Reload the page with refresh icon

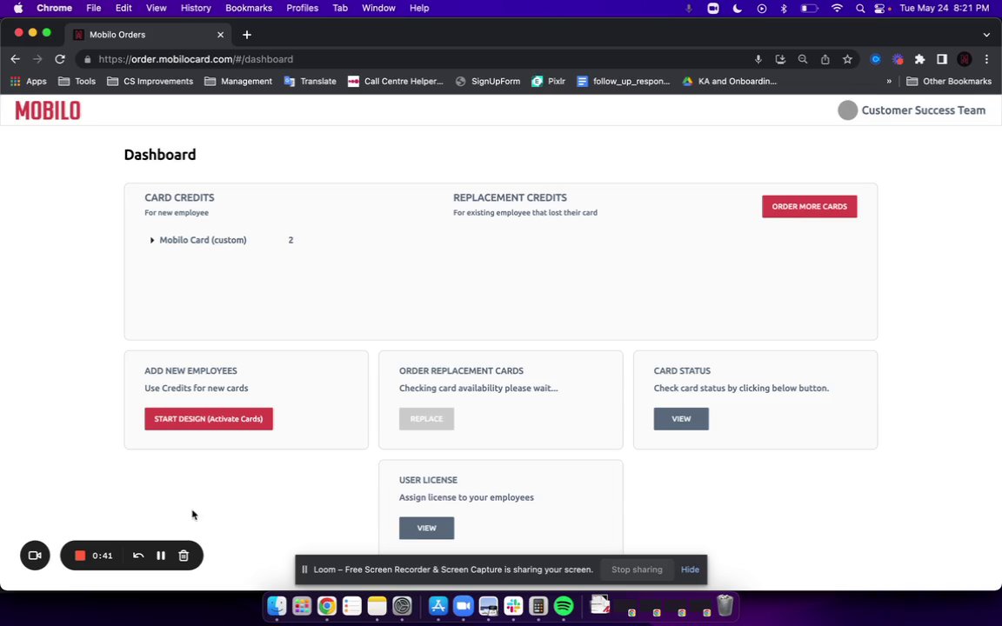[60, 59]
